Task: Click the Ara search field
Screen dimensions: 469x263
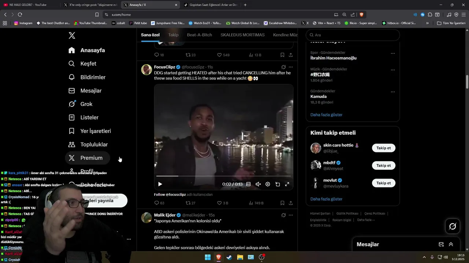Action: [353, 35]
